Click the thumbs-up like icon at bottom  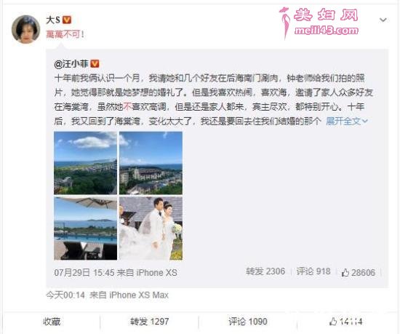point(333,322)
